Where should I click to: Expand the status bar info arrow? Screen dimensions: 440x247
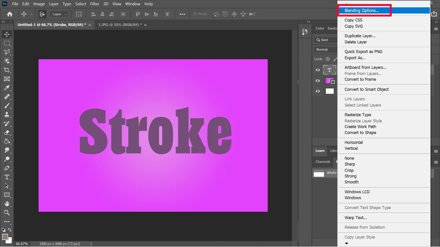[91, 244]
